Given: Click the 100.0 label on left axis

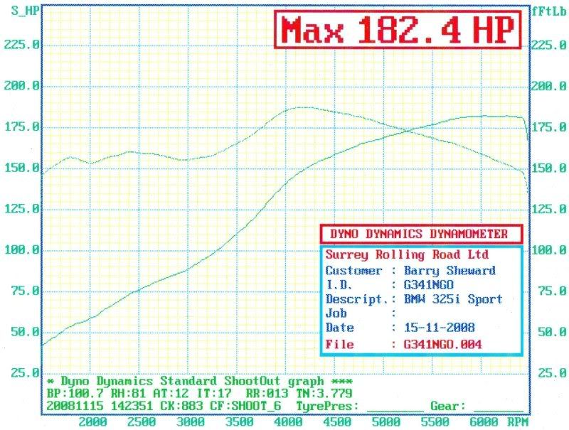Looking at the screenshot, I should (22, 250).
